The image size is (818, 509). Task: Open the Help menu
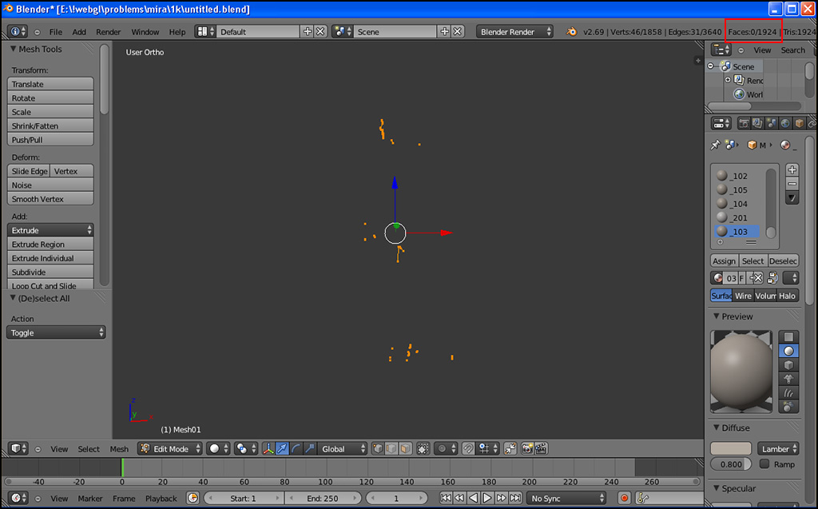click(177, 32)
